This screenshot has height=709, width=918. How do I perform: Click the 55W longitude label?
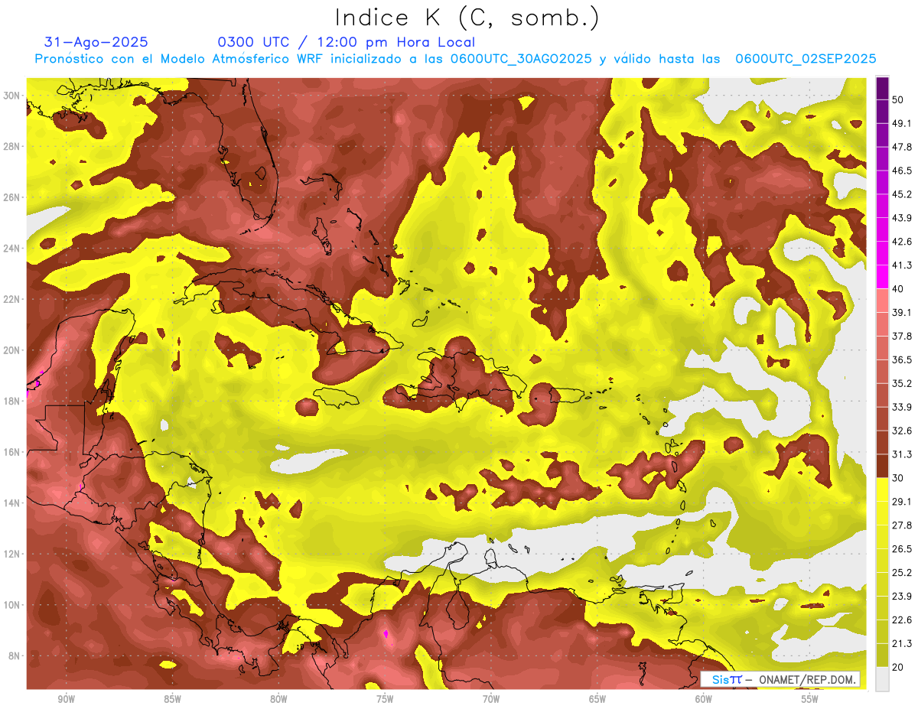(809, 699)
